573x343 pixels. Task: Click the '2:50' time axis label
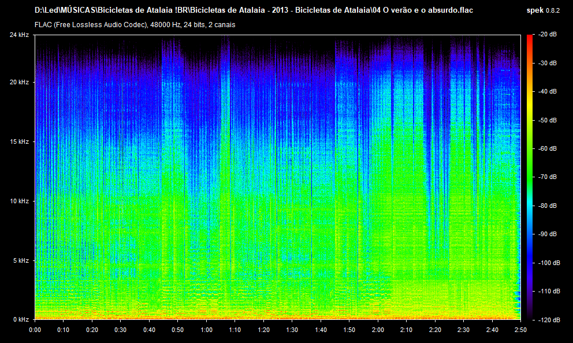coord(520,330)
